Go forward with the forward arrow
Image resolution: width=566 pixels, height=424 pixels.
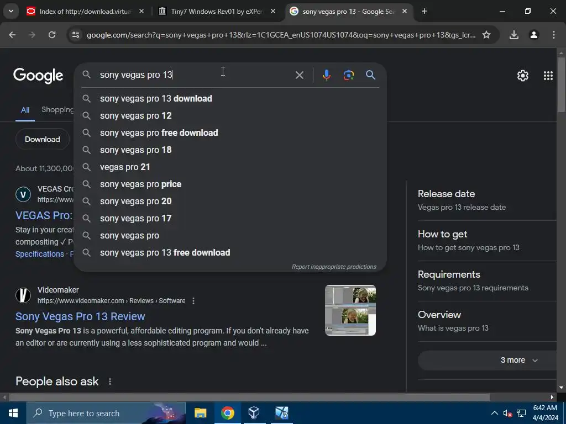[32, 35]
